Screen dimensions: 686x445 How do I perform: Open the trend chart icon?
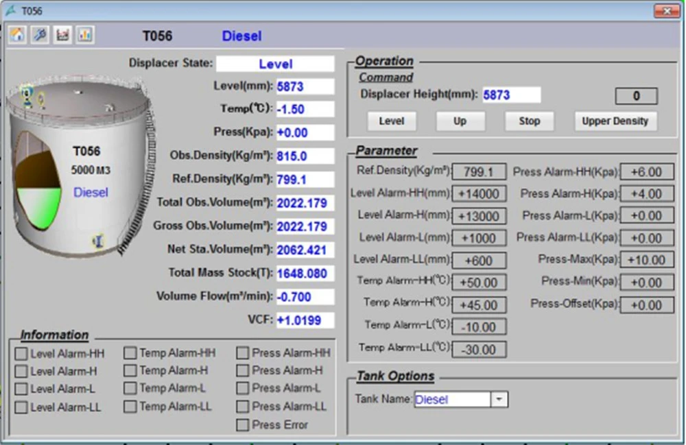62,35
